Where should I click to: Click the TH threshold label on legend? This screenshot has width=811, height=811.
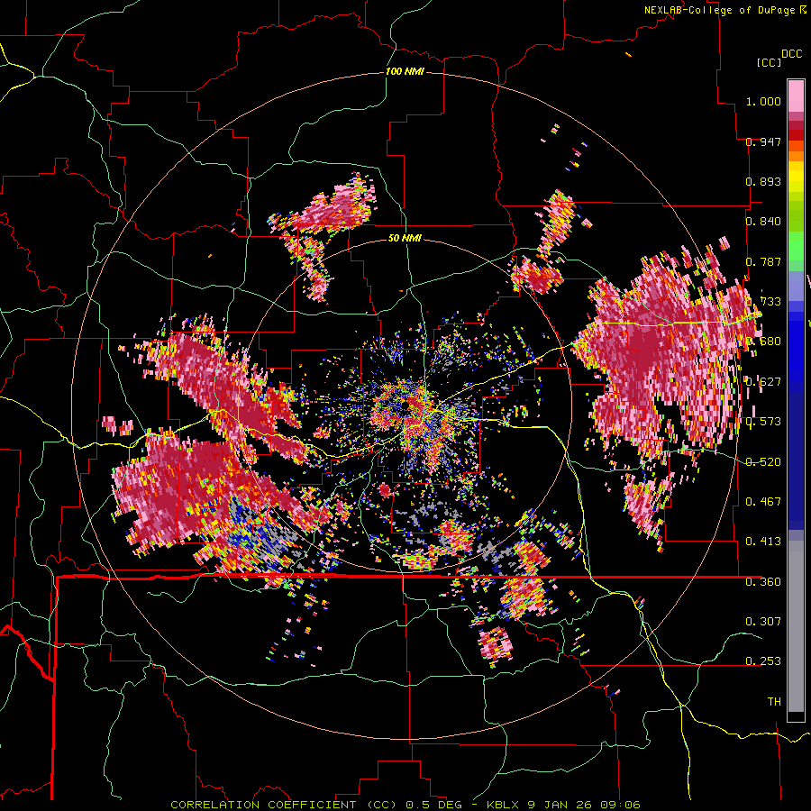[774, 702]
